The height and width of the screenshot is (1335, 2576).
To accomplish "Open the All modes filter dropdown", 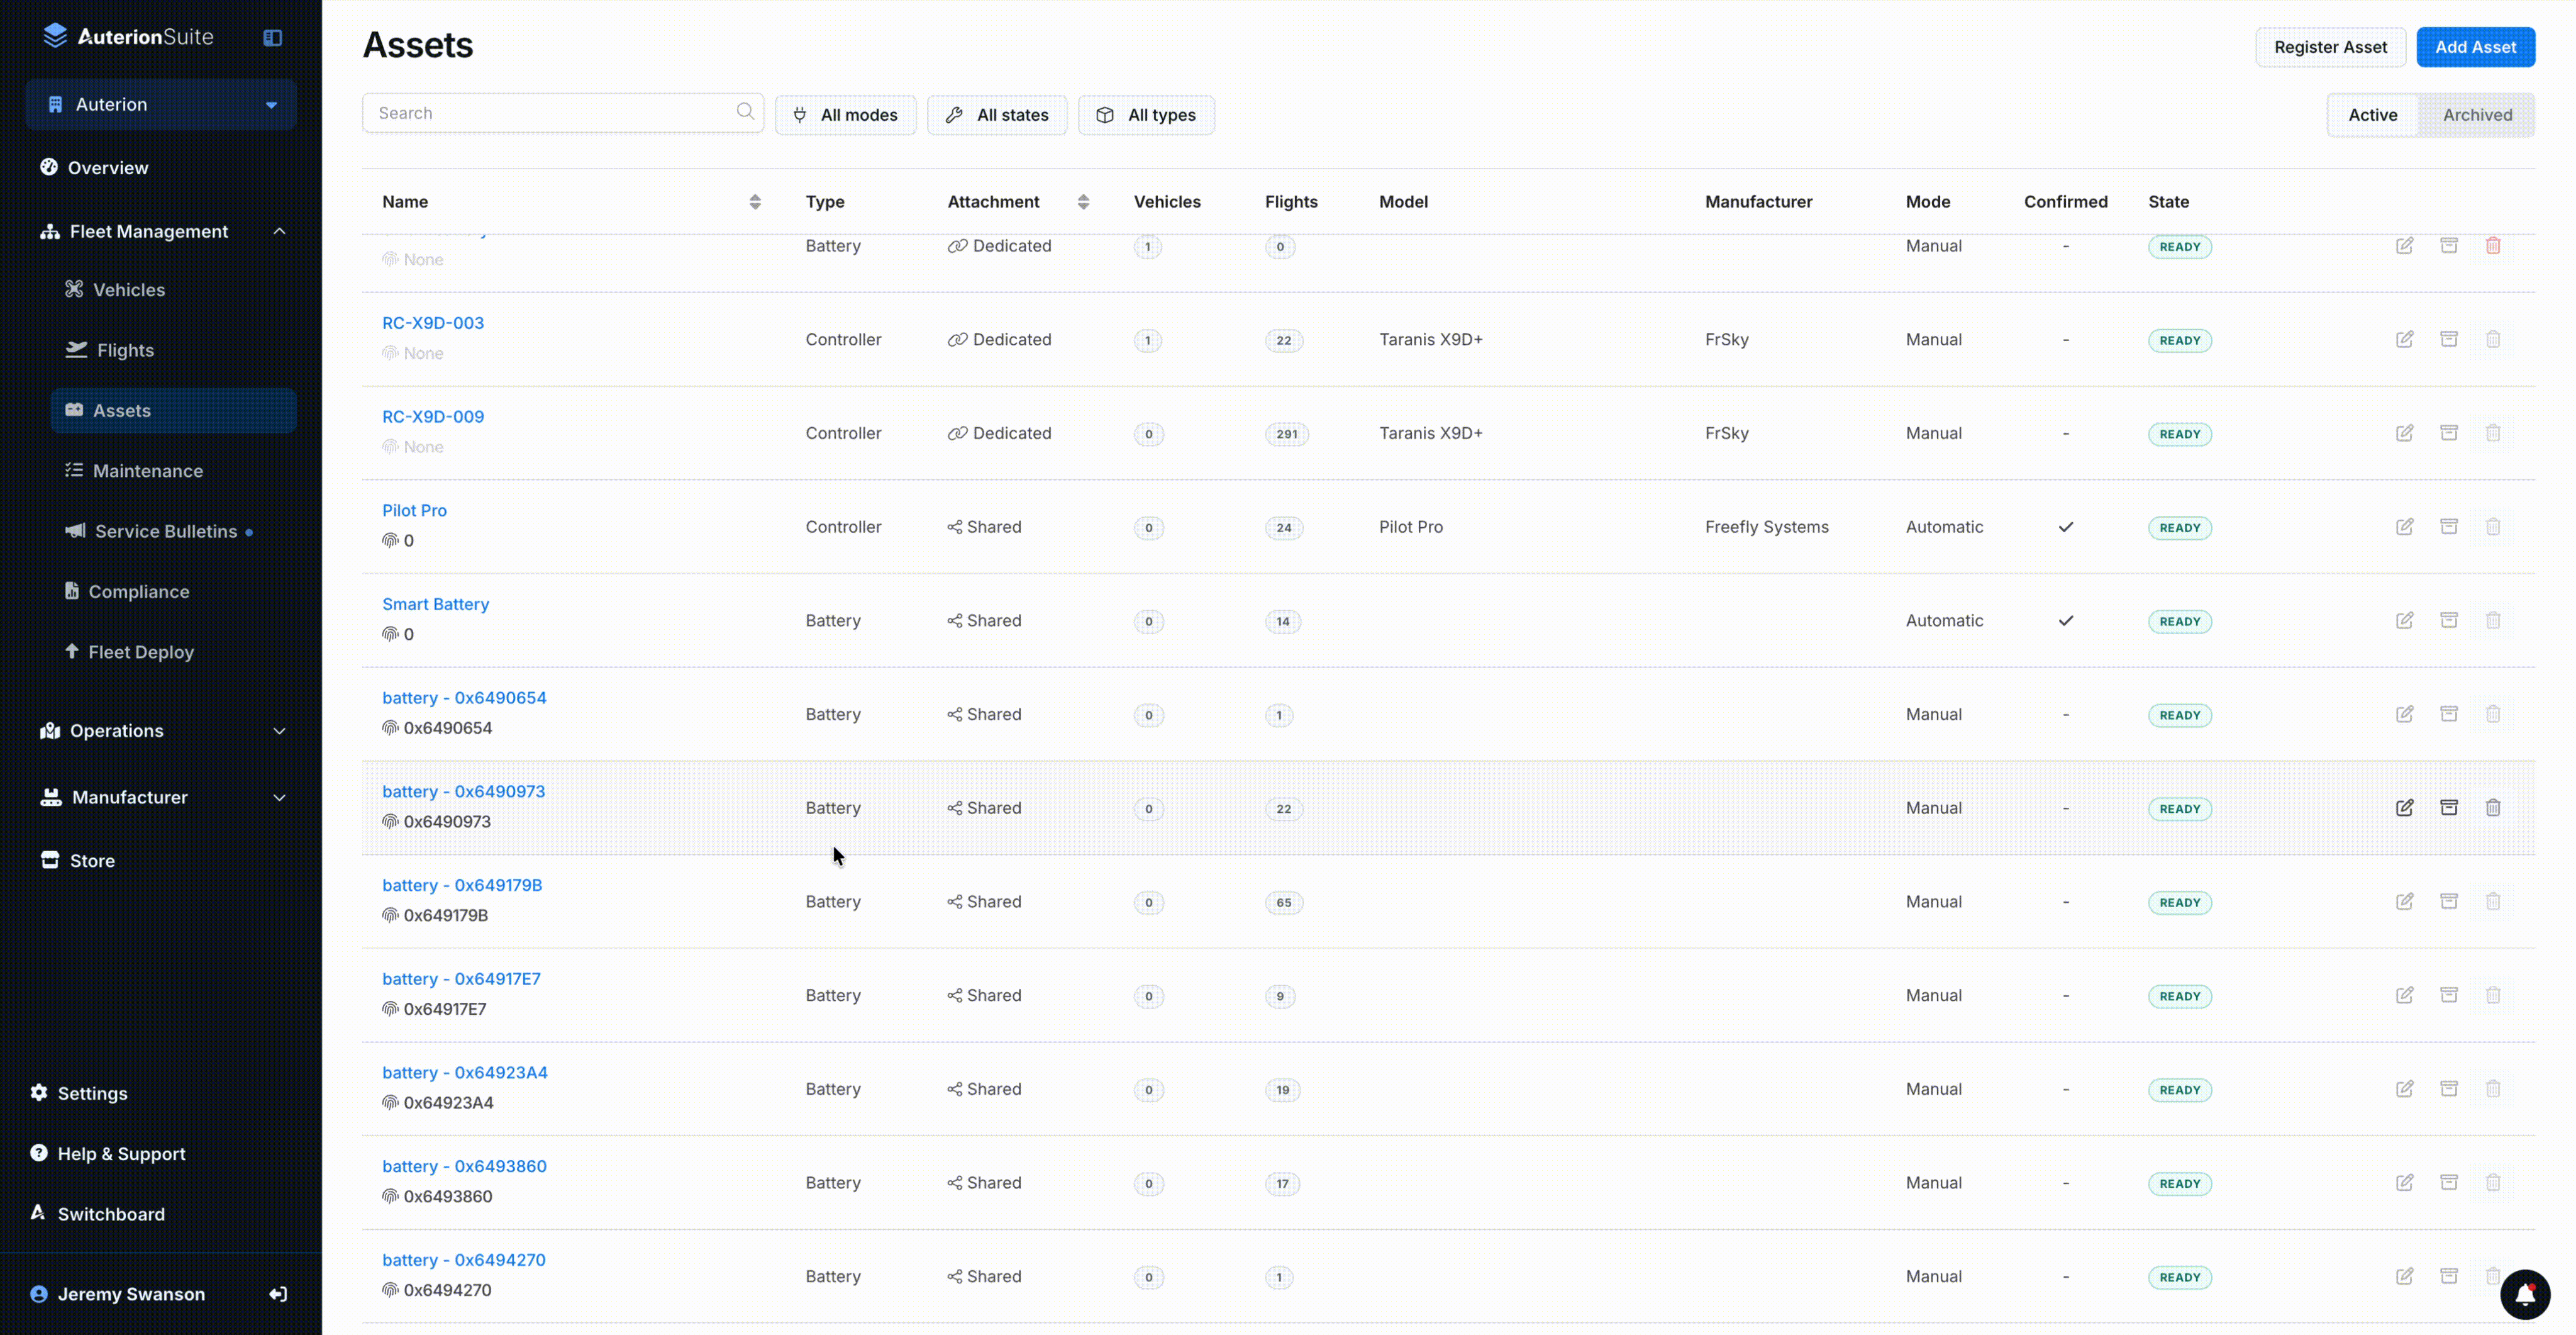I will point(845,115).
